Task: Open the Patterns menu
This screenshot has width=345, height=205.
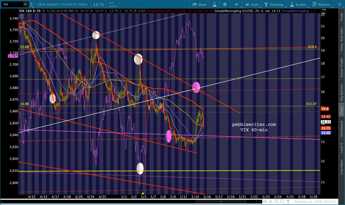Action: pos(321,4)
